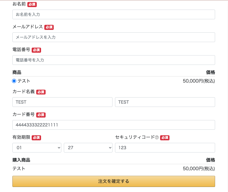Click the メールアドレス field label
Screen dimensions: 228x192
tap(28, 27)
